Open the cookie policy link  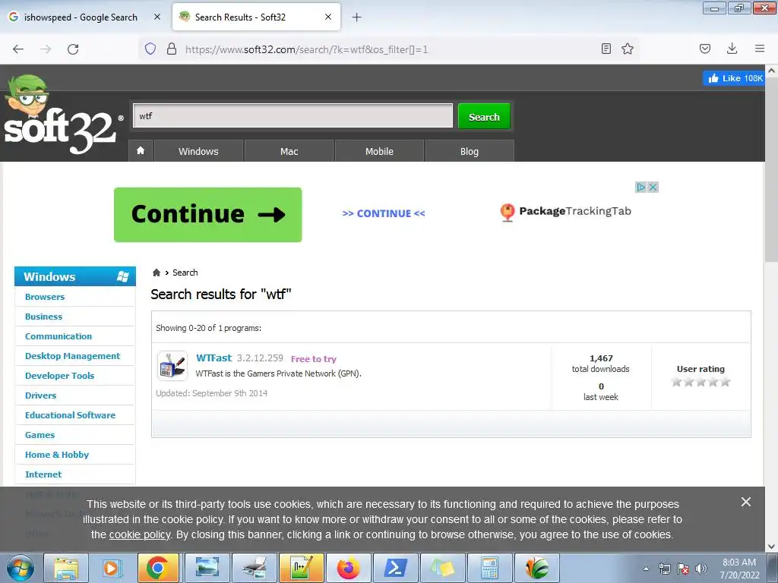click(140, 535)
